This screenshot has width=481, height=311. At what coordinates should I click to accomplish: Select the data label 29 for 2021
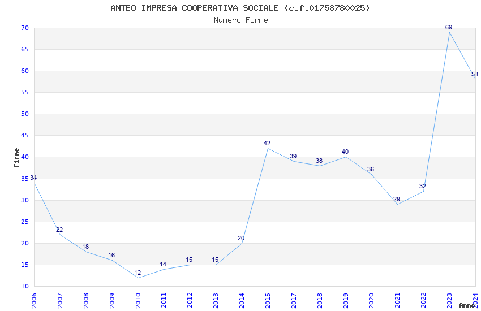tap(397, 199)
